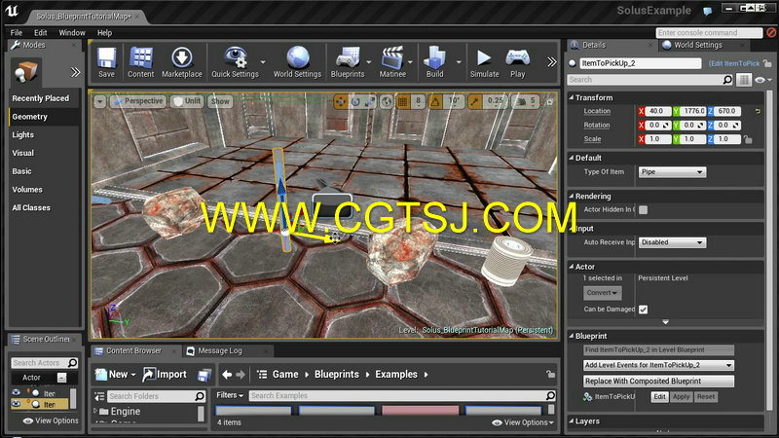The width and height of the screenshot is (779, 438).
Task: Open the Matinee clapperboard icon
Action: pyautogui.click(x=392, y=62)
